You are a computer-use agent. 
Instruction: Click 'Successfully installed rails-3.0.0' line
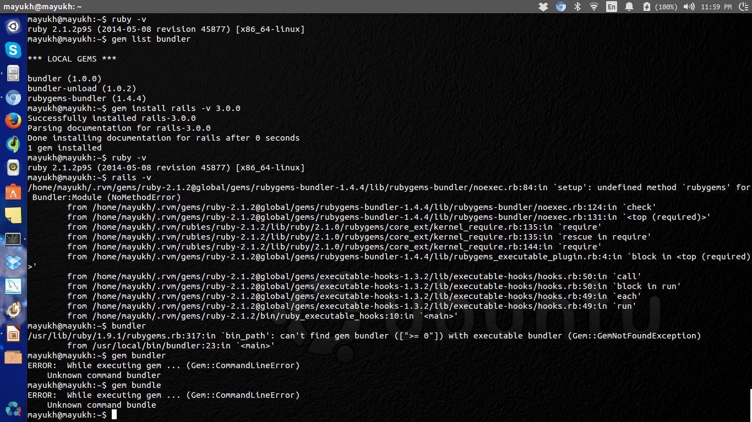click(112, 118)
